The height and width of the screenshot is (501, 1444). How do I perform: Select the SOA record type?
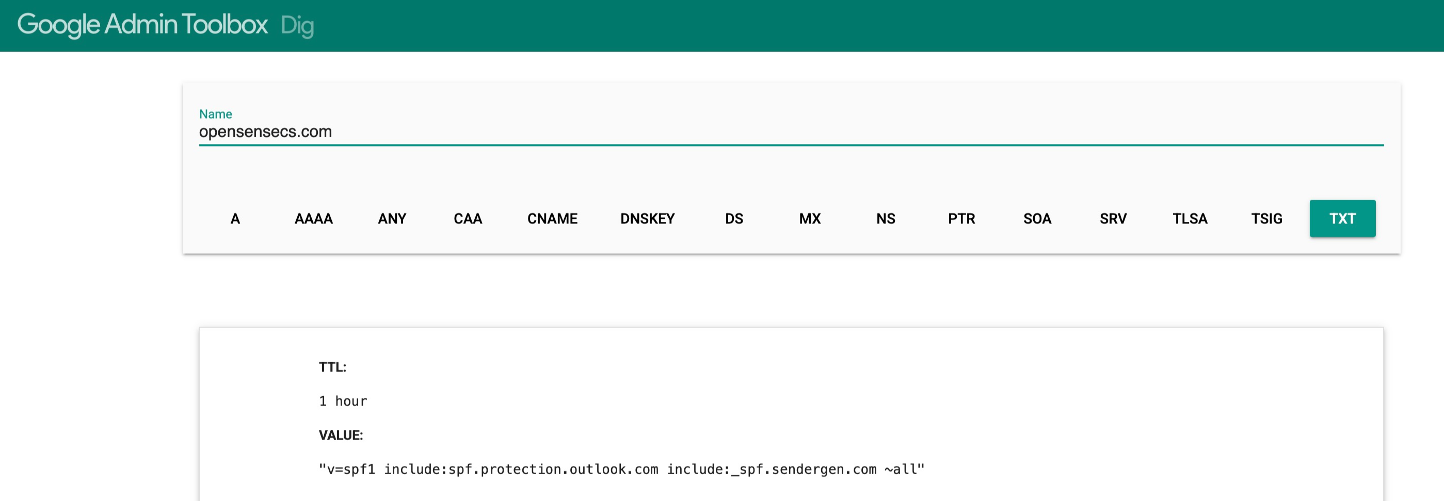point(1037,219)
